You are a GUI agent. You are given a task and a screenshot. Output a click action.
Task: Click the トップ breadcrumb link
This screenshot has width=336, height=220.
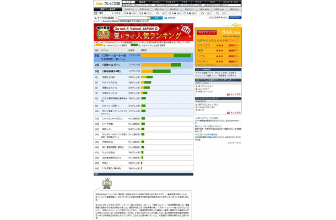(96, 21)
